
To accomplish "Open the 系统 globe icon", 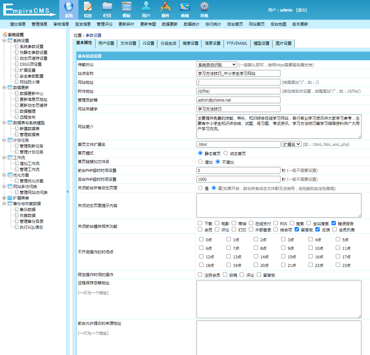I will click(x=69, y=7).
